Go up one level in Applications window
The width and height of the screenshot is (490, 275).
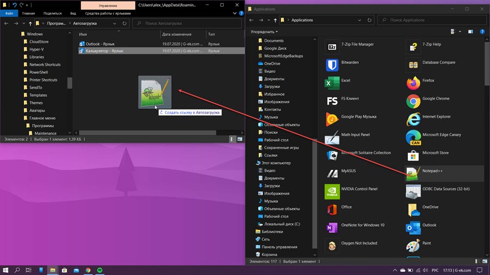point(275,20)
